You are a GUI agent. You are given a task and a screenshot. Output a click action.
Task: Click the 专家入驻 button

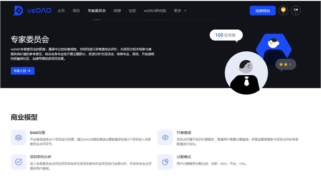(x=22, y=71)
